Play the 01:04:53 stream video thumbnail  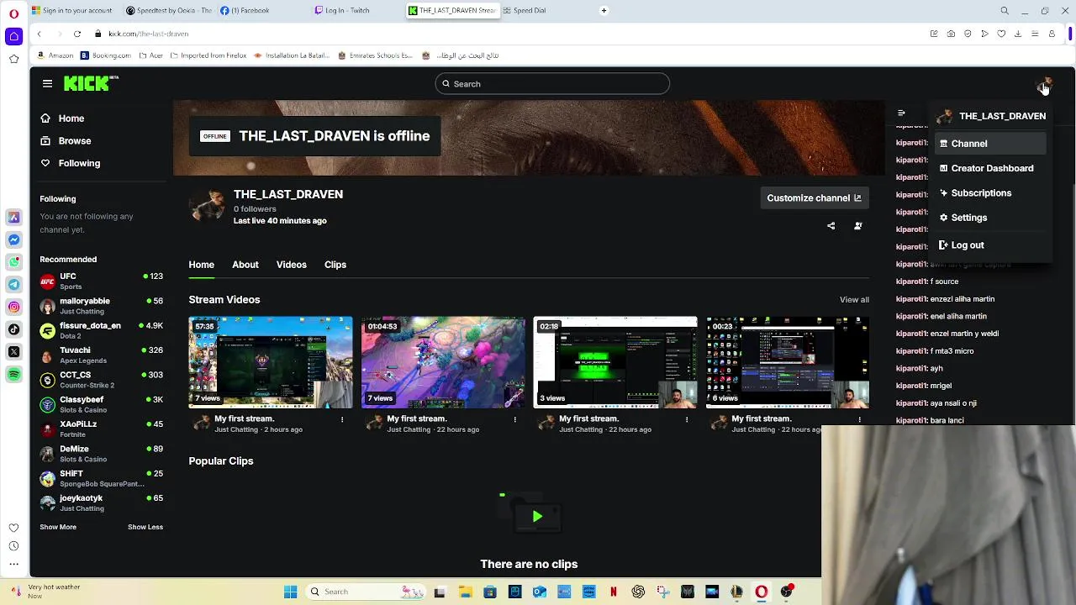(x=443, y=362)
